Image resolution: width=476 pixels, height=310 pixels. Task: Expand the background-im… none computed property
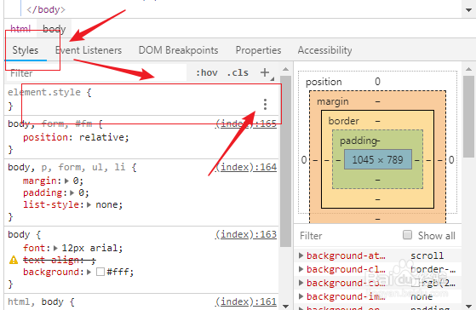click(301, 296)
